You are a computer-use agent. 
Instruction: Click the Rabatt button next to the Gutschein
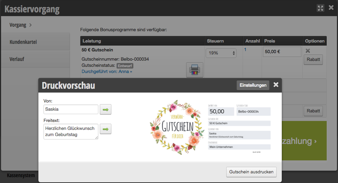(313, 60)
